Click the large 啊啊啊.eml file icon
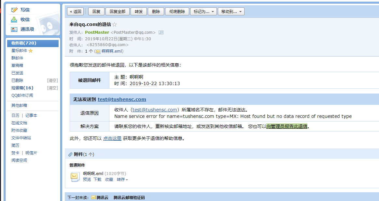379x201 pixels. 75,177
